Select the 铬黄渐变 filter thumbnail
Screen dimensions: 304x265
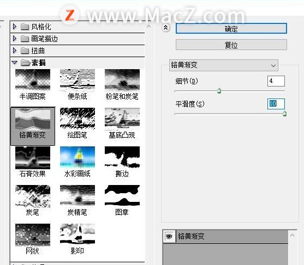[x=33, y=126]
